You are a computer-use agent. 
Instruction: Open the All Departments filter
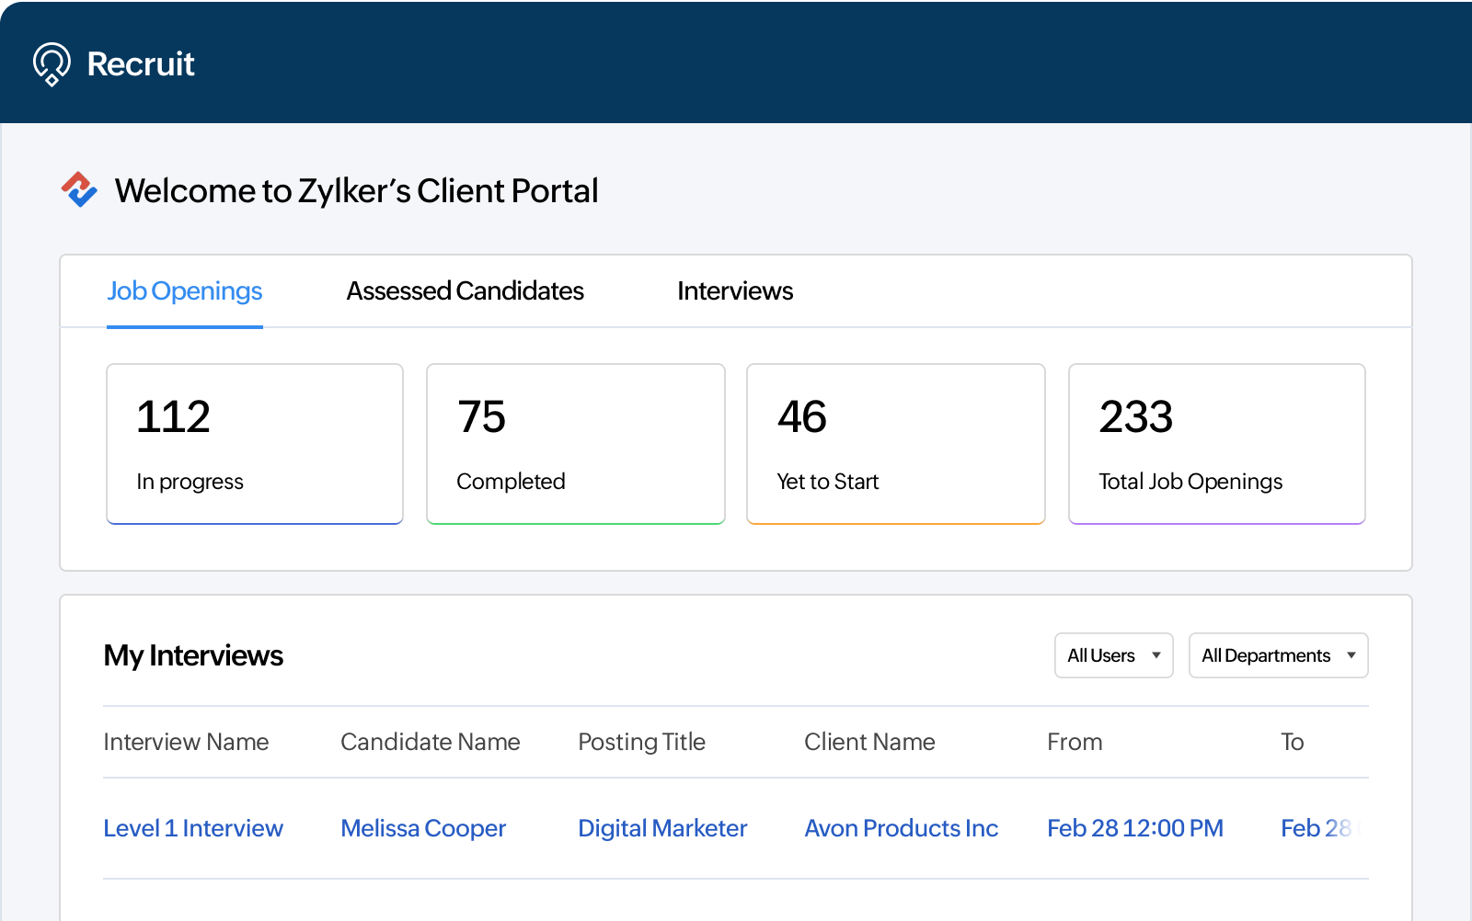[x=1278, y=655]
